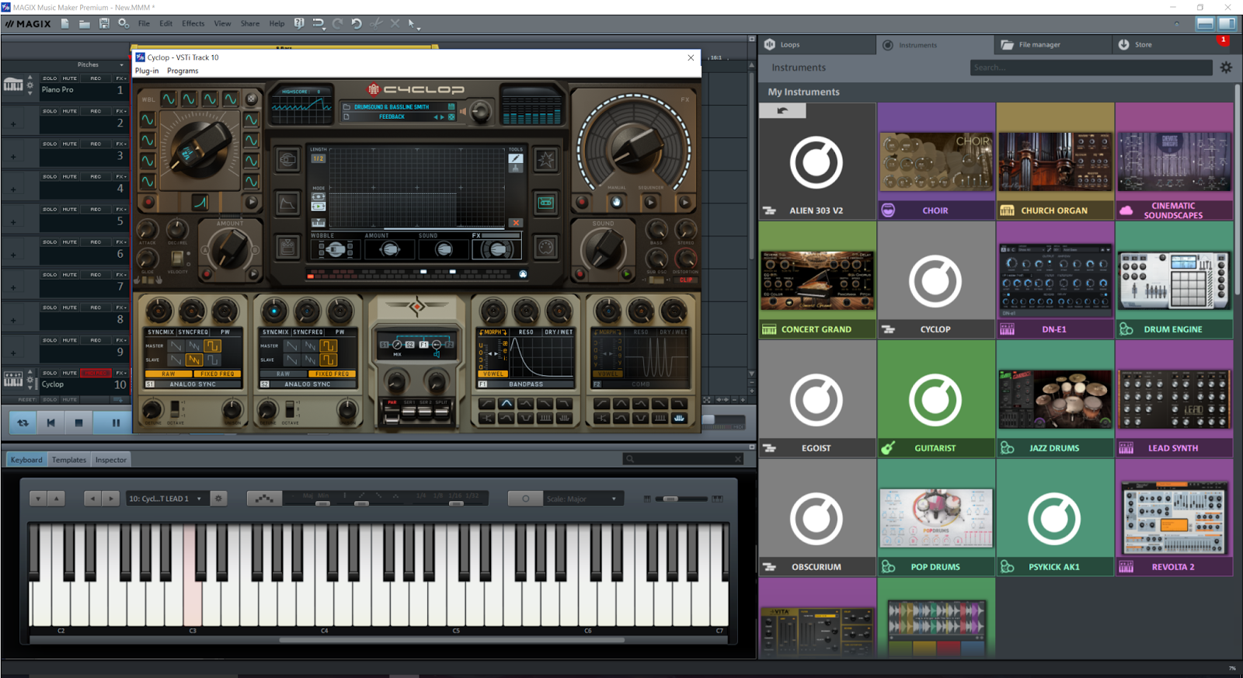Switch to the Templates tab
The width and height of the screenshot is (1243, 678).
tap(69, 460)
